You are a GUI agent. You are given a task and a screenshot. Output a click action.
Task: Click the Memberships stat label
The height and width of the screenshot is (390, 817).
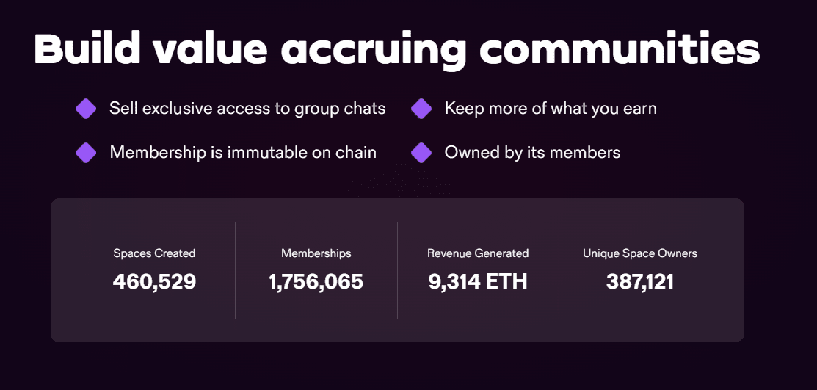316,253
